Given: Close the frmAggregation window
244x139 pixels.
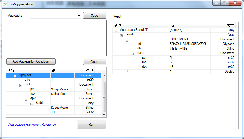Looking at the screenshot, I should coord(235,3).
